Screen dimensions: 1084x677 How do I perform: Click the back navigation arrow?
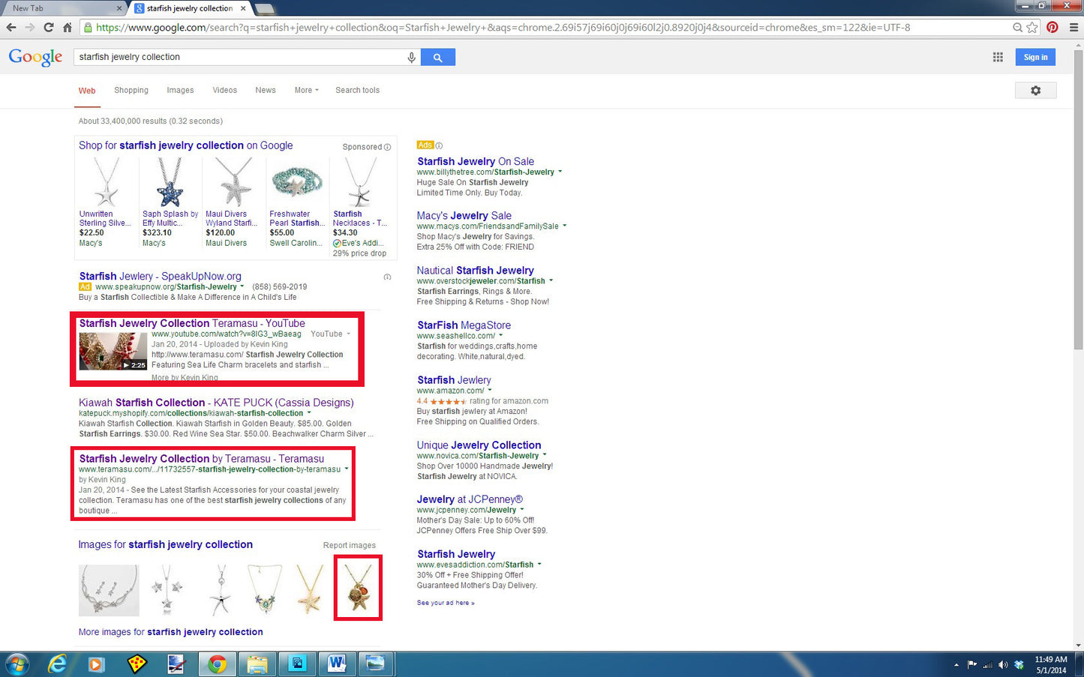12,27
